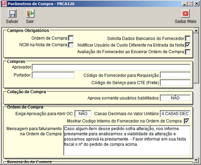The width and height of the screenshot is (201, 165).
Task: Click the Campos Obrigatórios group title
Action: (x=28, y=31)
